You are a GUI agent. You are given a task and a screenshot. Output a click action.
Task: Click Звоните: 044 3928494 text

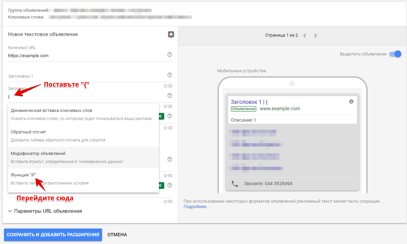point(268,184)
